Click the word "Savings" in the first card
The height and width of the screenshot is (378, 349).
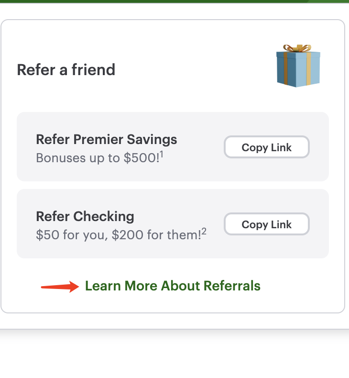point(152,139)
